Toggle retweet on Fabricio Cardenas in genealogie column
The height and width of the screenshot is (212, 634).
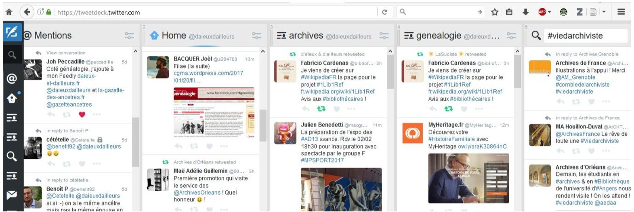(x=449, y=109)
